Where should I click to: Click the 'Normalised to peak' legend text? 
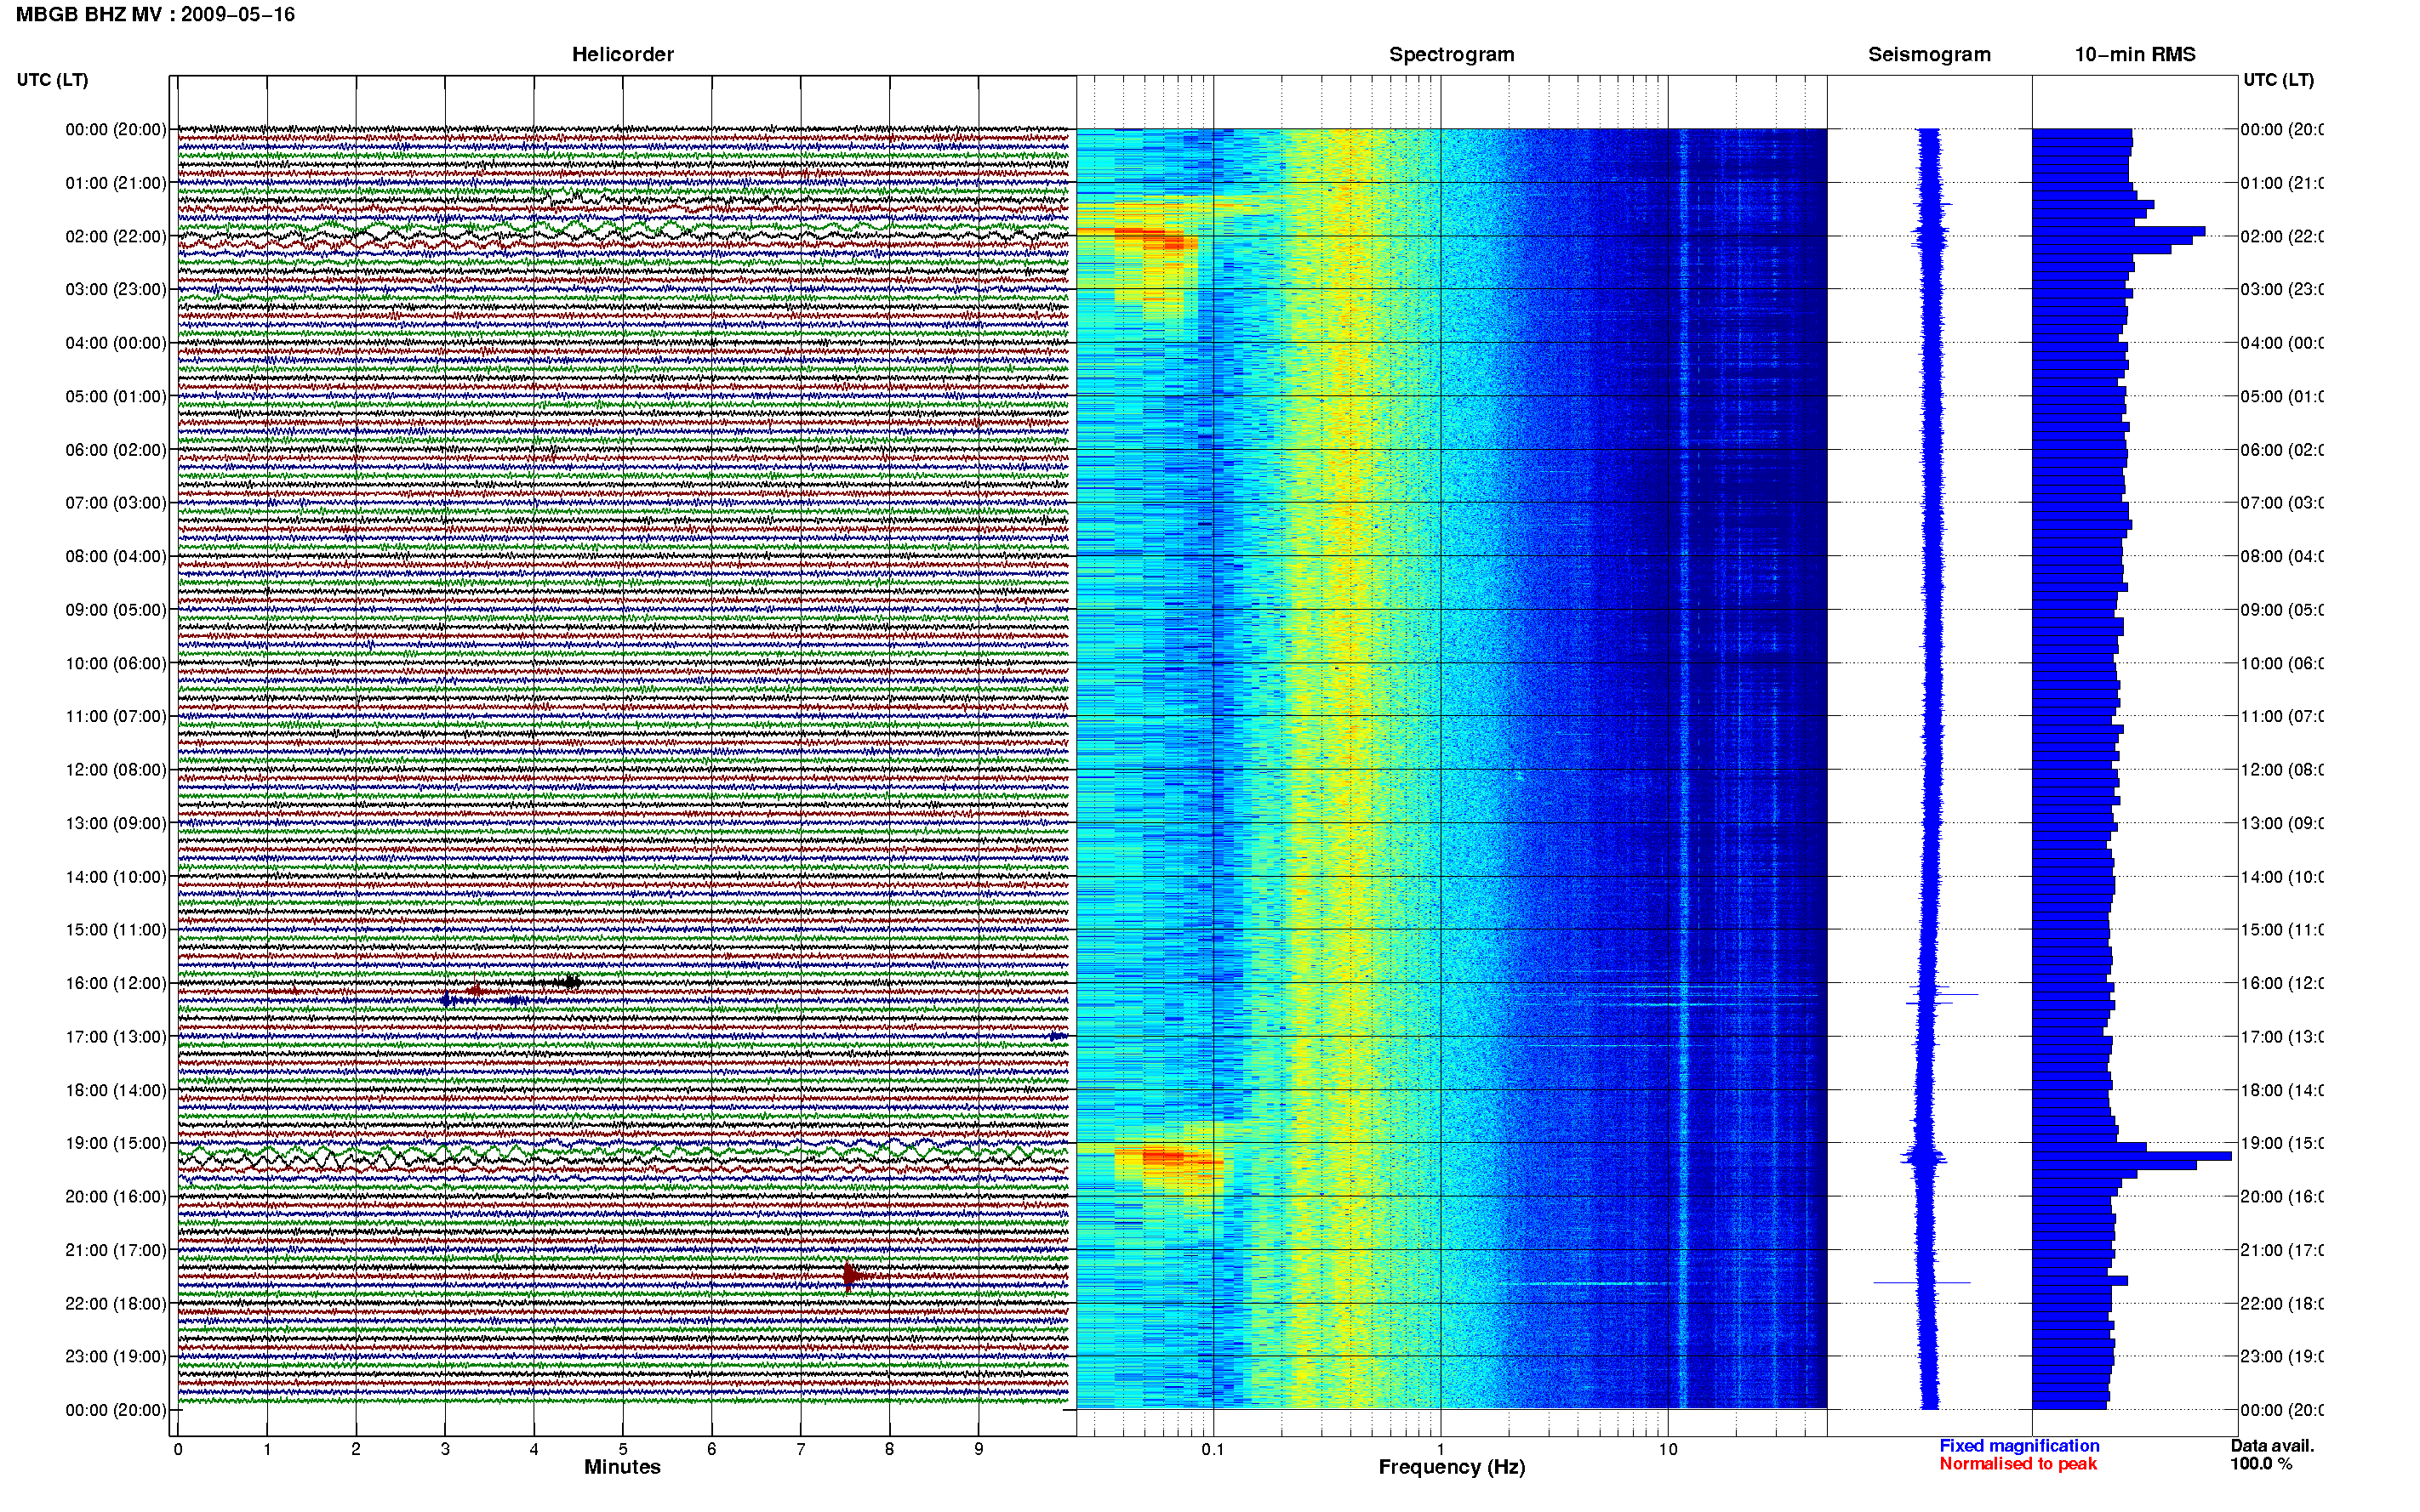2018,1464
